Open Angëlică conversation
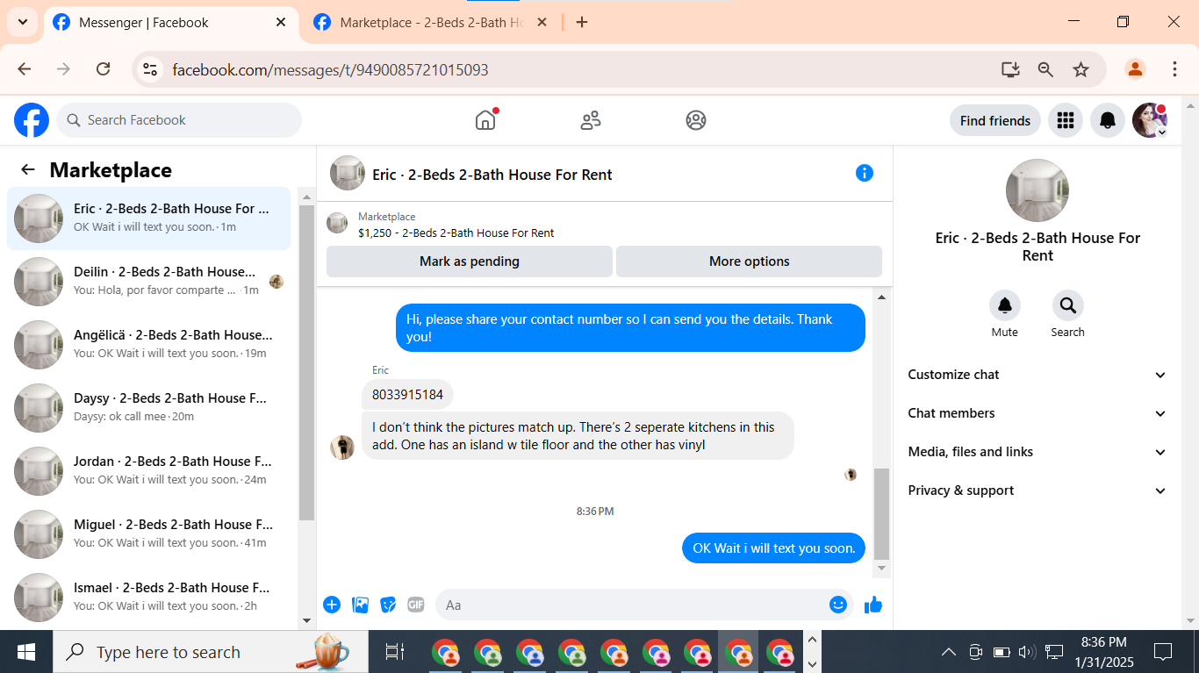 (149, 345)
